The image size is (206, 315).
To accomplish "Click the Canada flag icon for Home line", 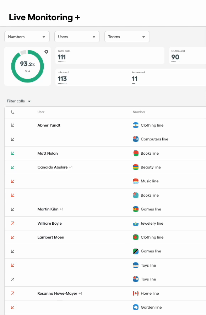I will [x=136, y=293].
